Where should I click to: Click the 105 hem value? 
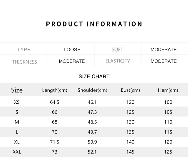[168, 112]
